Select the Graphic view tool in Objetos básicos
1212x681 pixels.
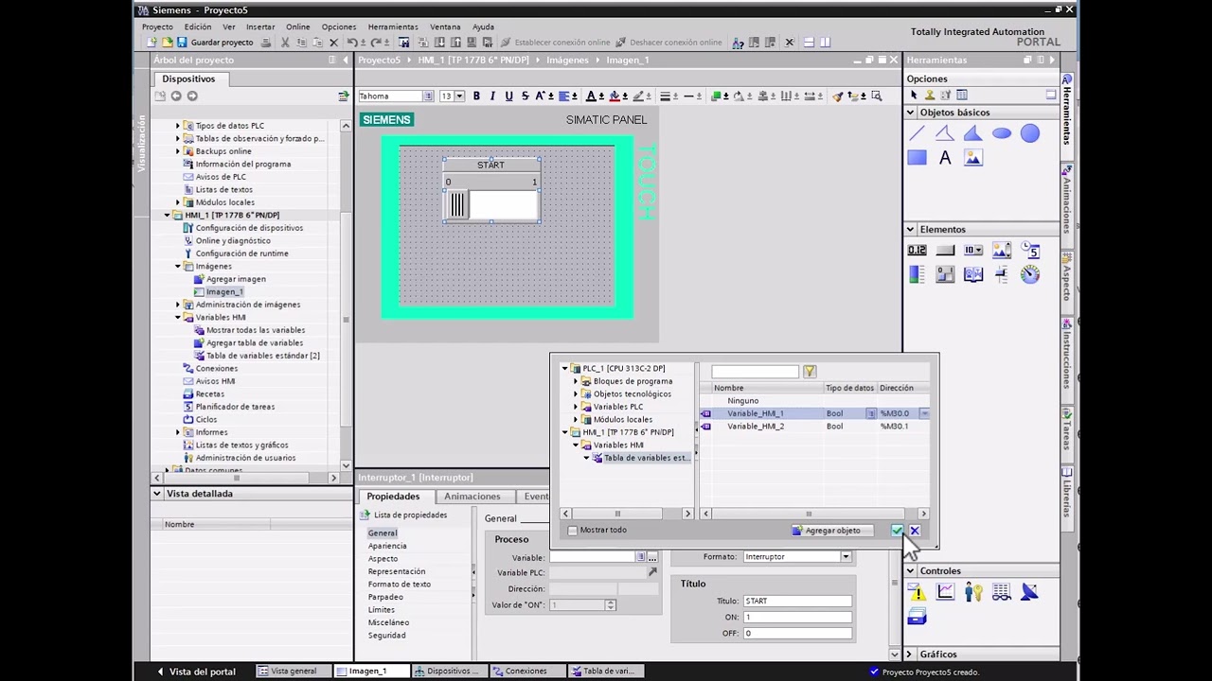pyautogui.click(x=973, y=158)
